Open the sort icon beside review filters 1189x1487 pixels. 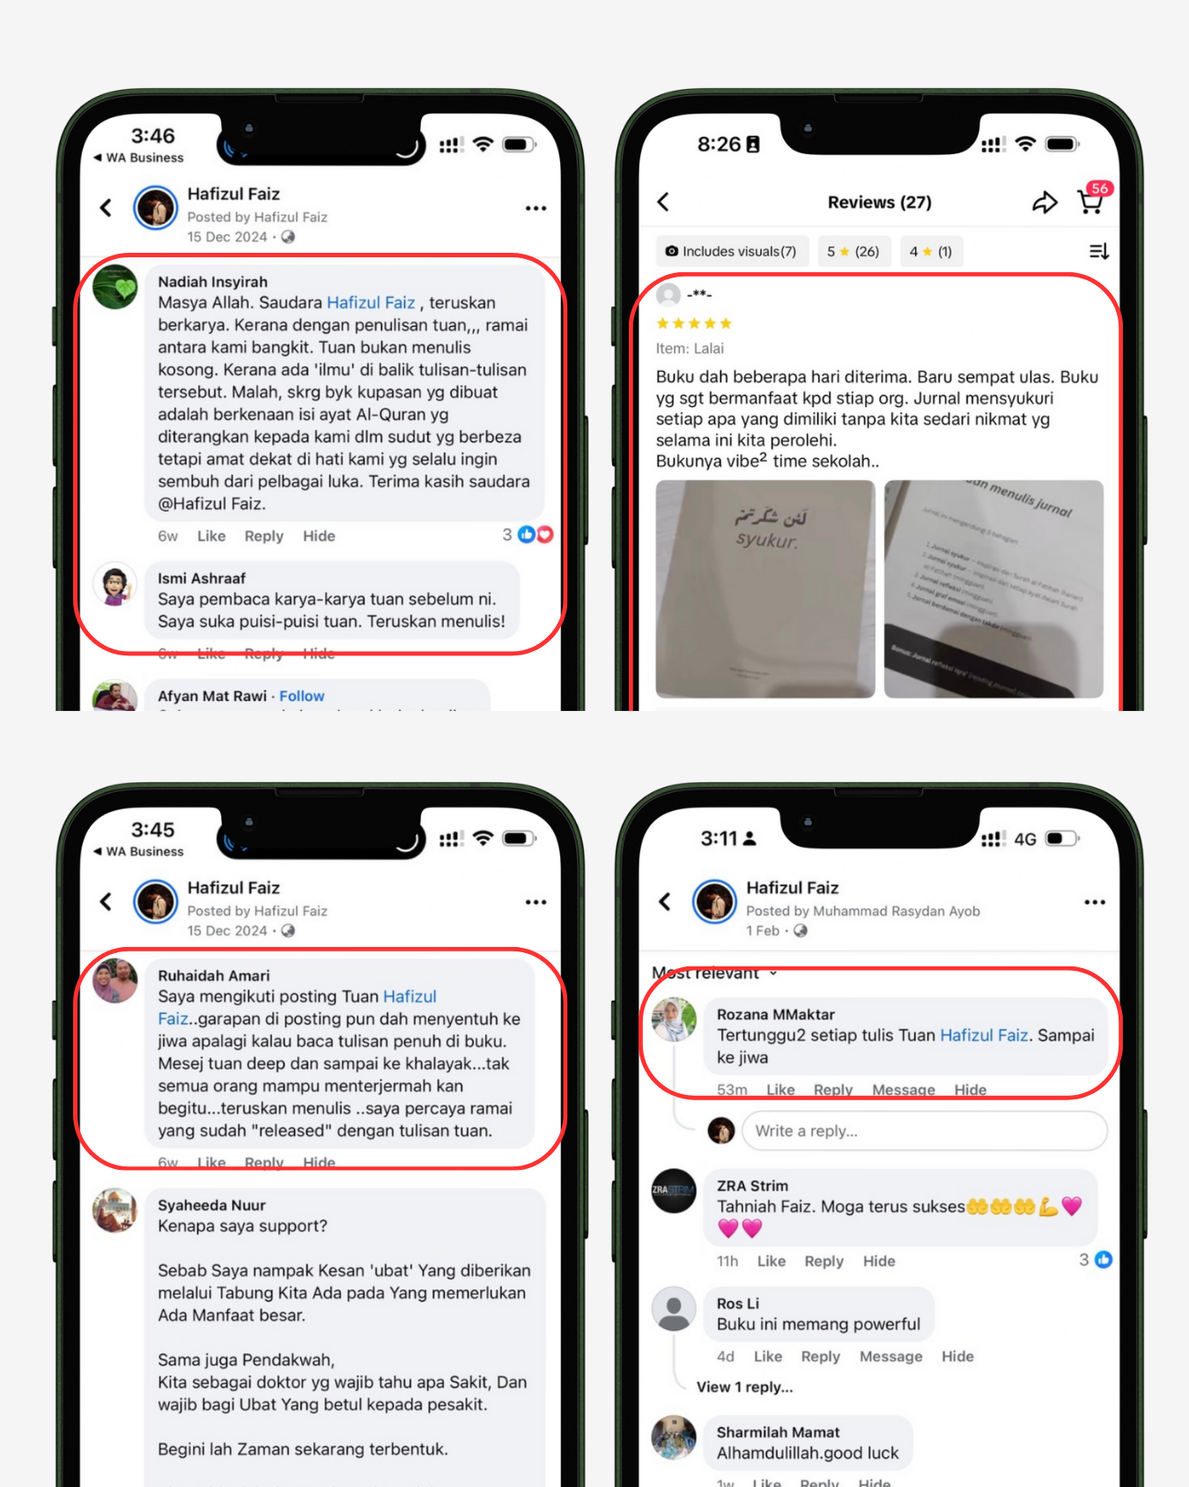click(1098, 252)
